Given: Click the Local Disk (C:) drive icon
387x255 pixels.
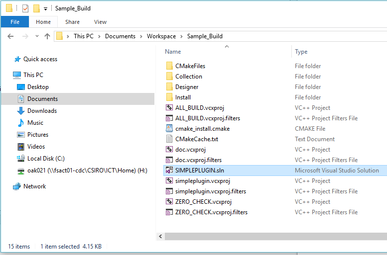Looking at the screenshot, I should click(x=21, y=159).
